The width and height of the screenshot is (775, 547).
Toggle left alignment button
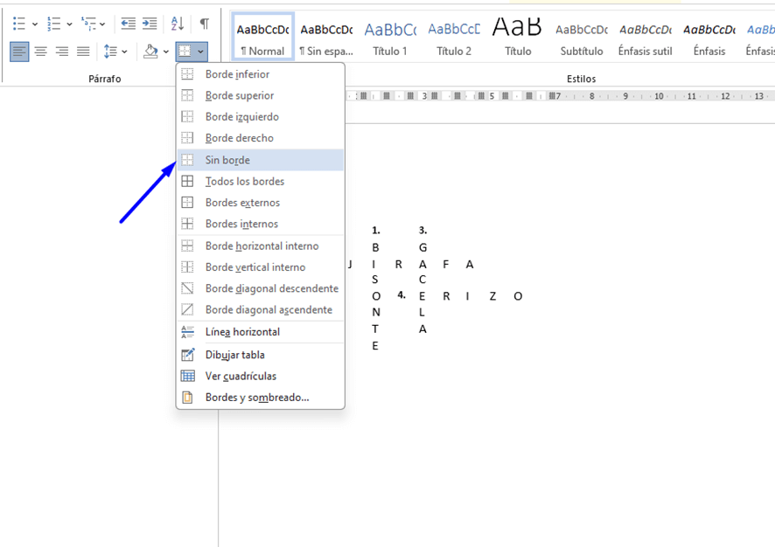[x=19, y=52]
